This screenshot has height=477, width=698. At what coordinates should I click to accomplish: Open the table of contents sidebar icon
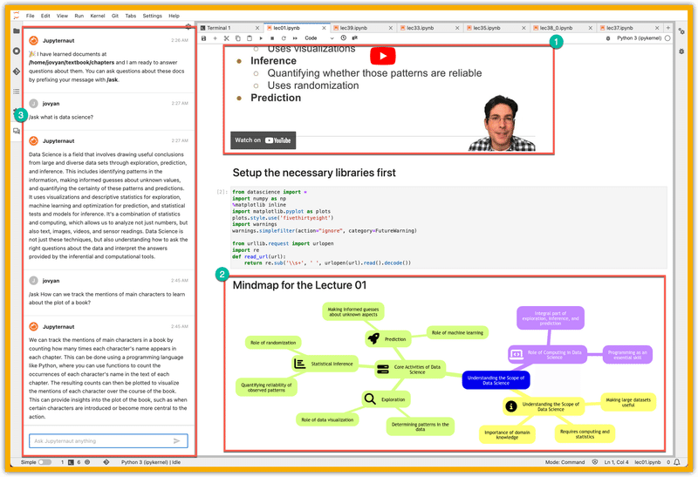pos(17,92)
